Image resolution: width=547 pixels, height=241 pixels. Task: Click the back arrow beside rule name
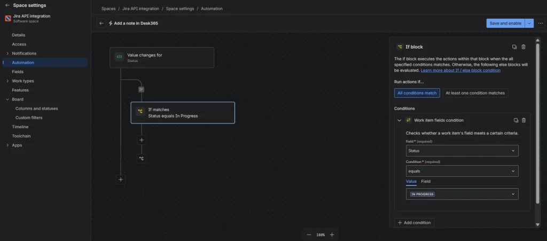point(101,24)
